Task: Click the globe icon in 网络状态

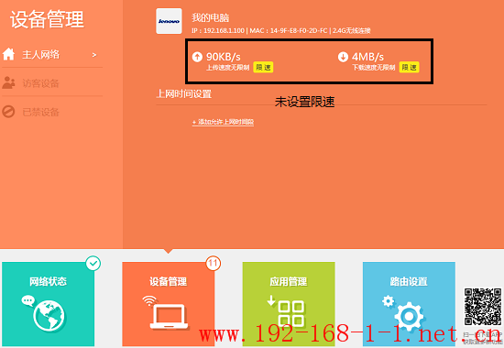Action: 49,316
